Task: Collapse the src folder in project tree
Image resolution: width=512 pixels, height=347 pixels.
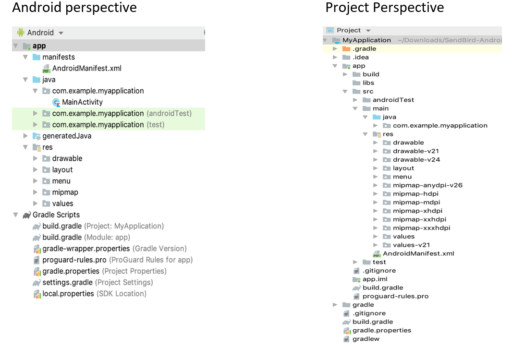Action: [x=345, y=92]
